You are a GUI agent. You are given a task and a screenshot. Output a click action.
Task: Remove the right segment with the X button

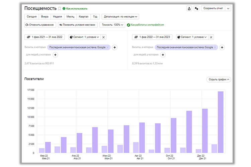(211, 37)
